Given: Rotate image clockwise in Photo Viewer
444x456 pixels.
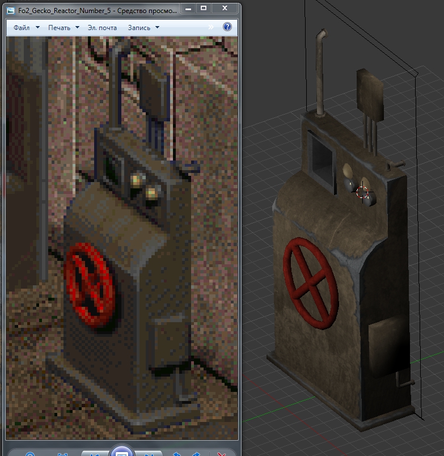Looking at the screenshot, I should pyautogui.click(x=196, y=454).
